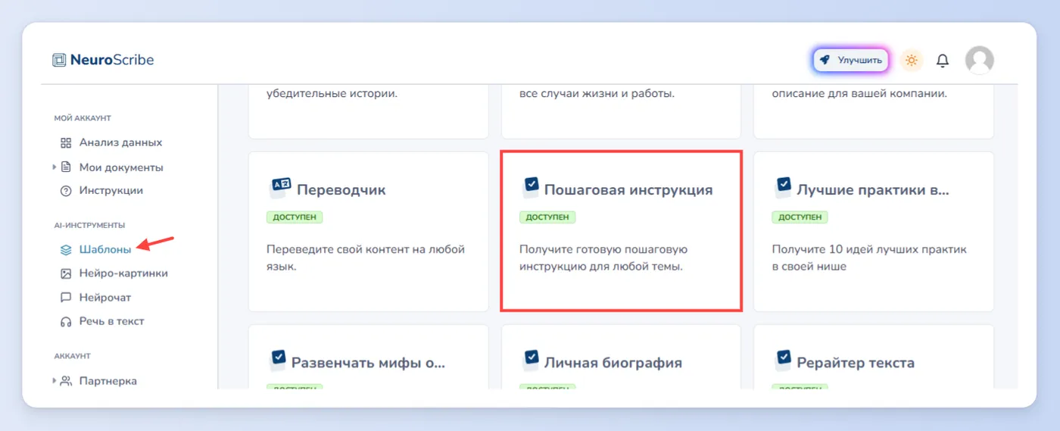Open Мои документы section
The width and height of the screenshot is (1060, 431).
(121, 167)
